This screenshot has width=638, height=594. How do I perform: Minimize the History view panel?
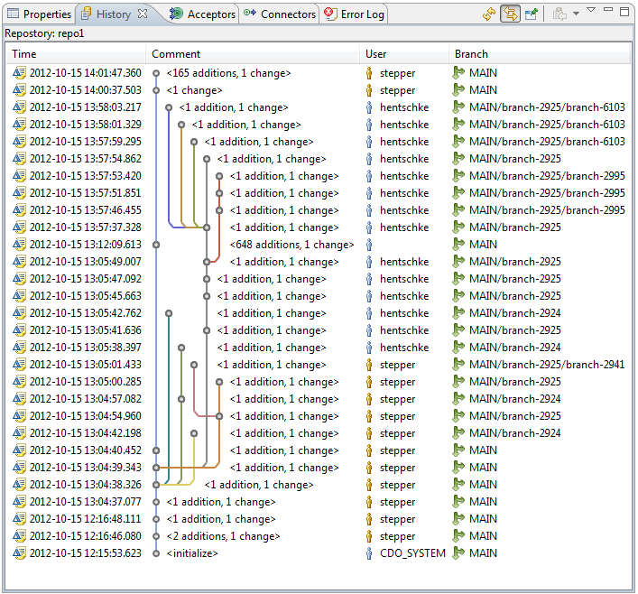[x=608, y=9]
